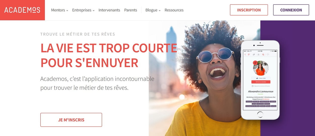Go to the Ressources page
The height and width of the screenshot is (136, 315).
(174, 10)
